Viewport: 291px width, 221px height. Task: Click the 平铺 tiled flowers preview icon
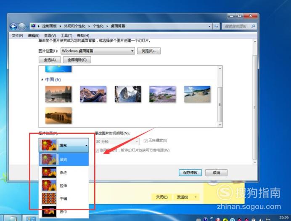tap(49, 199)
